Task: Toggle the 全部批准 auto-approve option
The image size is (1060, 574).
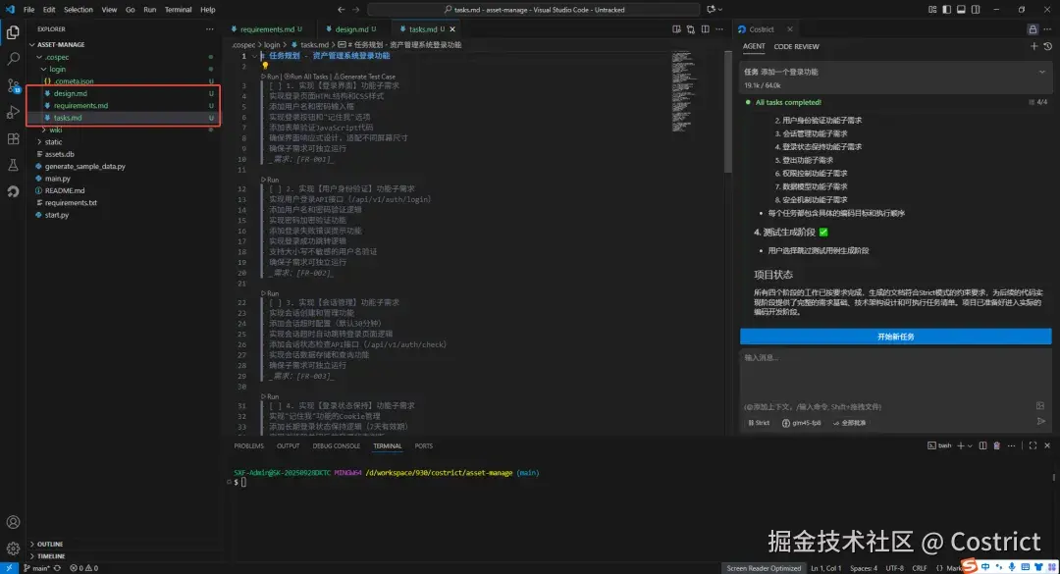Action: coord(854,423)
